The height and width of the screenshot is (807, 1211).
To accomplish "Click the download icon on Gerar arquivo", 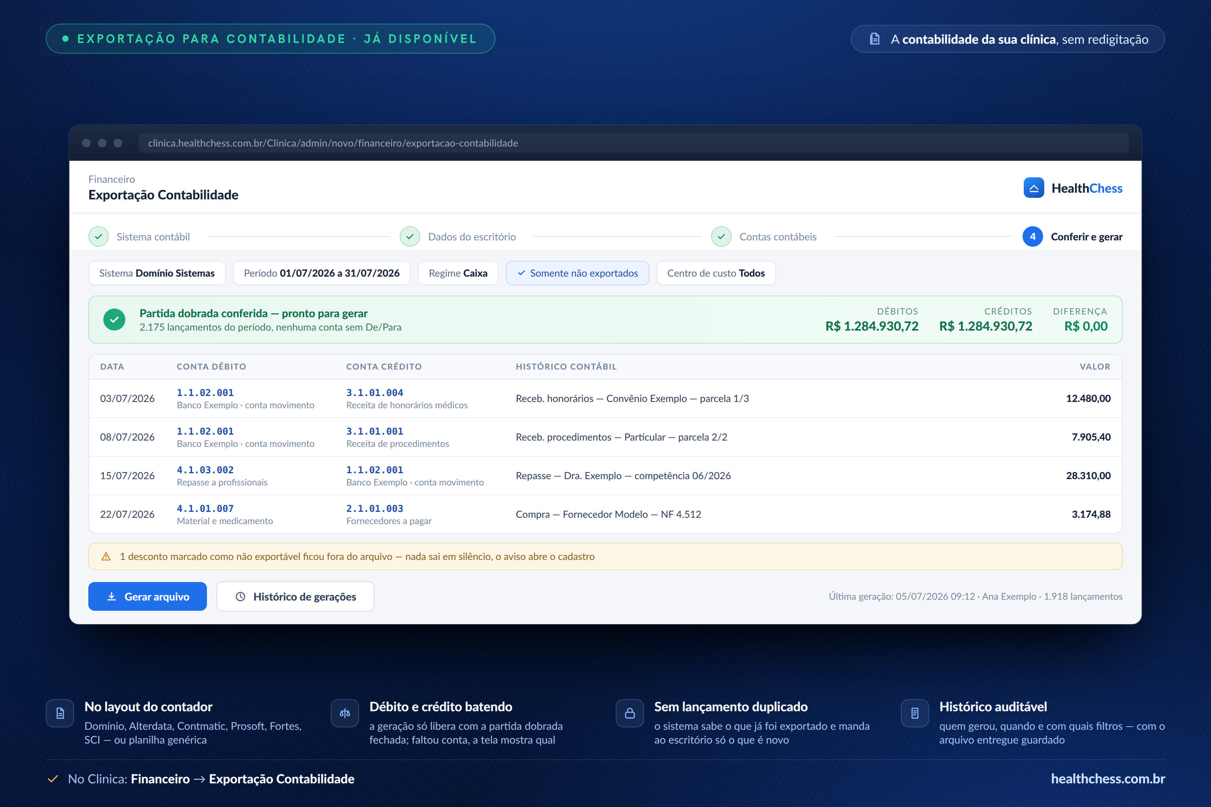I will 111,597.
